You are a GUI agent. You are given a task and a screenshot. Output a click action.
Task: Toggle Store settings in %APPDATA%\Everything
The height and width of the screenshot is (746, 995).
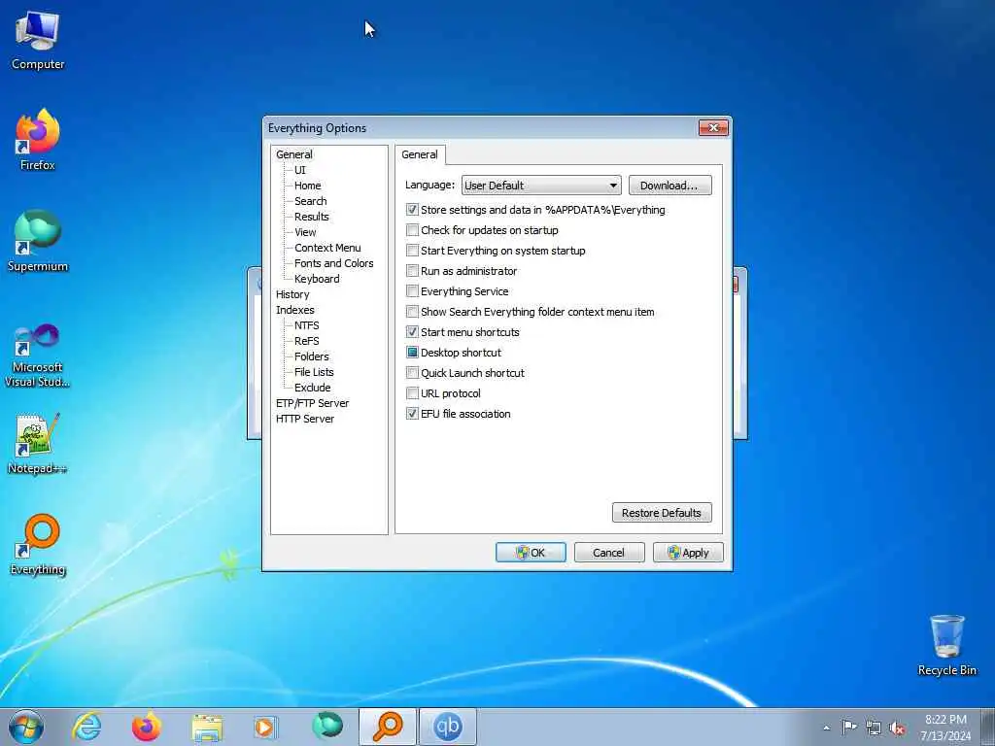tap(412, 210)
